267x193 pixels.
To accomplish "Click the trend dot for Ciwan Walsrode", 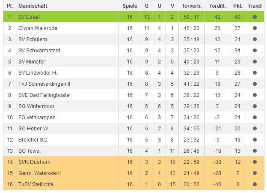I will 255,28.
